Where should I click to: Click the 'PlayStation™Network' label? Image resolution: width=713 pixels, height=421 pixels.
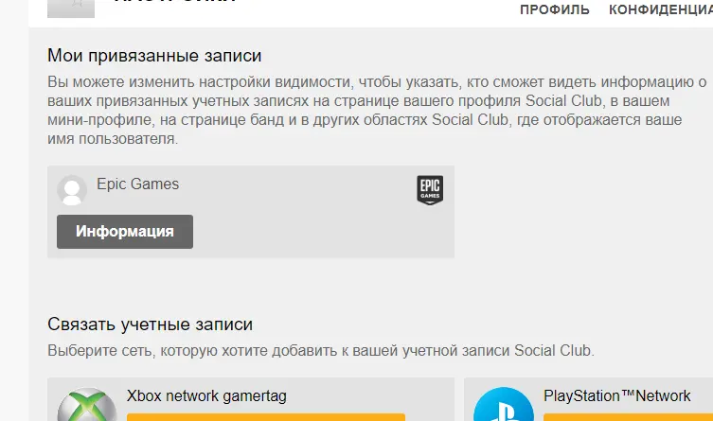tap(617, 395)
